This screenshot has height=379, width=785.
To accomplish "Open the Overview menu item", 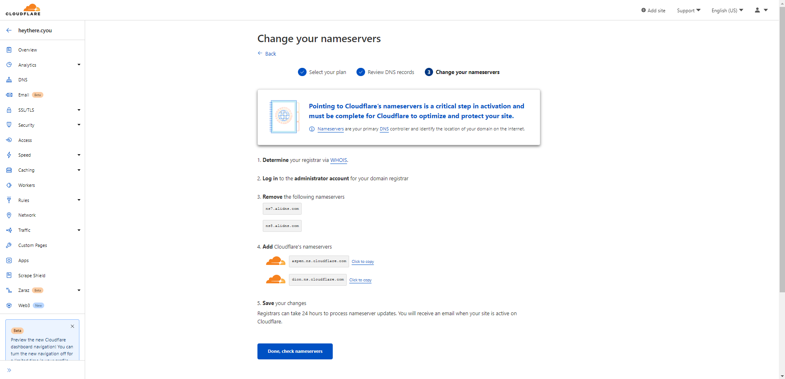I will click(27, 50).
